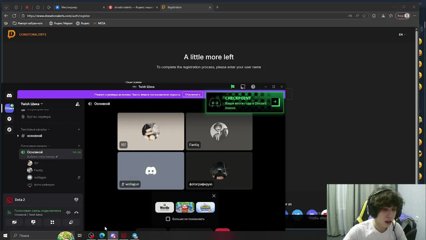Screen dimensions: 426x240
Task: Add a new Discord server
Action: click(9, 119)
